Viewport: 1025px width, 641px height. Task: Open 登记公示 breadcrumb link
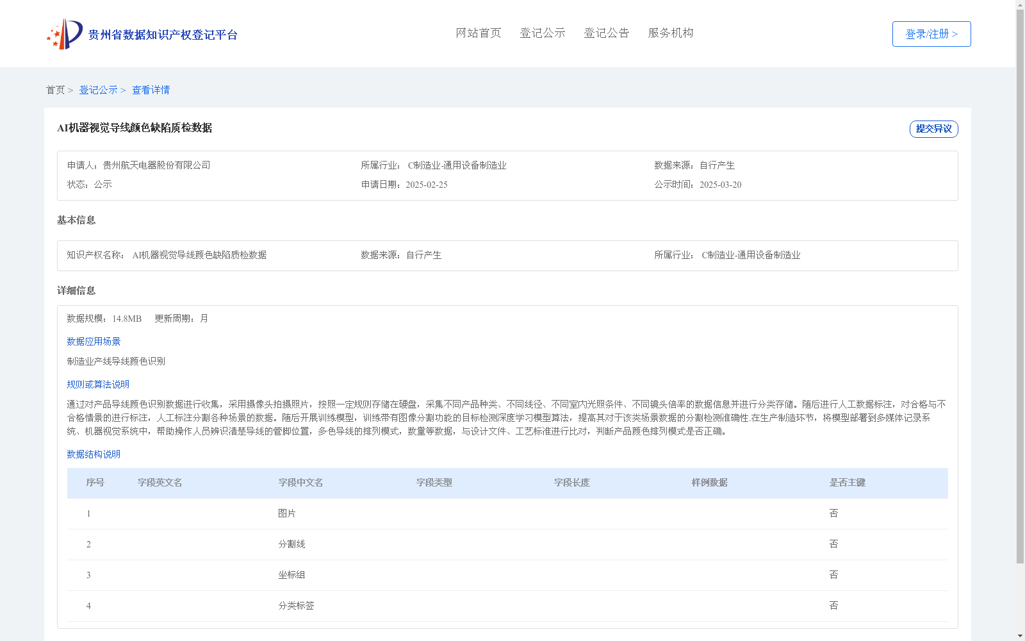pos(98,90)
